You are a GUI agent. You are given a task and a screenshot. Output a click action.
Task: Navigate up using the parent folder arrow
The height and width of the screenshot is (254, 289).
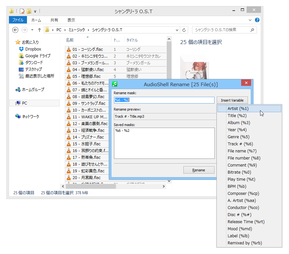pyautogui.click(x=39, y=30)
